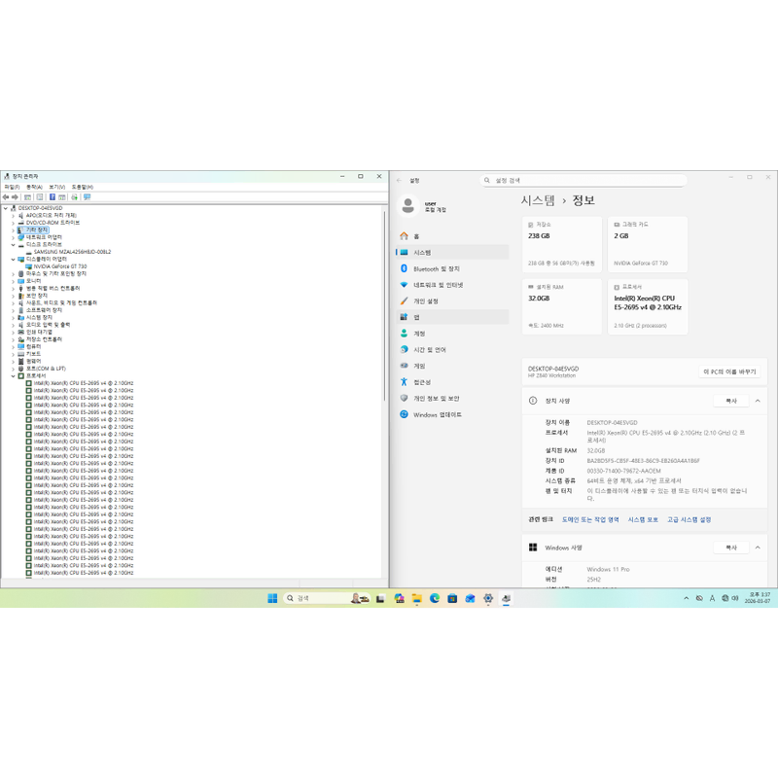Image resolution: width=778 pixels, height=778 pixels.
Task: Click the Settings gear on the taskbar
Action: (x=488, y=598)
